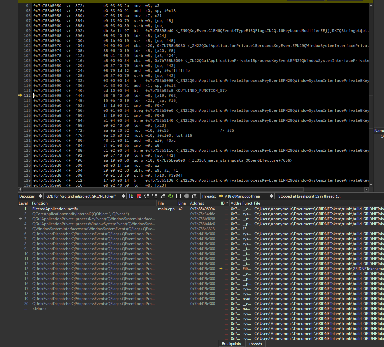384x347 pixels.
Task: Restart the debugging session
Action: (x=171, y=196)
